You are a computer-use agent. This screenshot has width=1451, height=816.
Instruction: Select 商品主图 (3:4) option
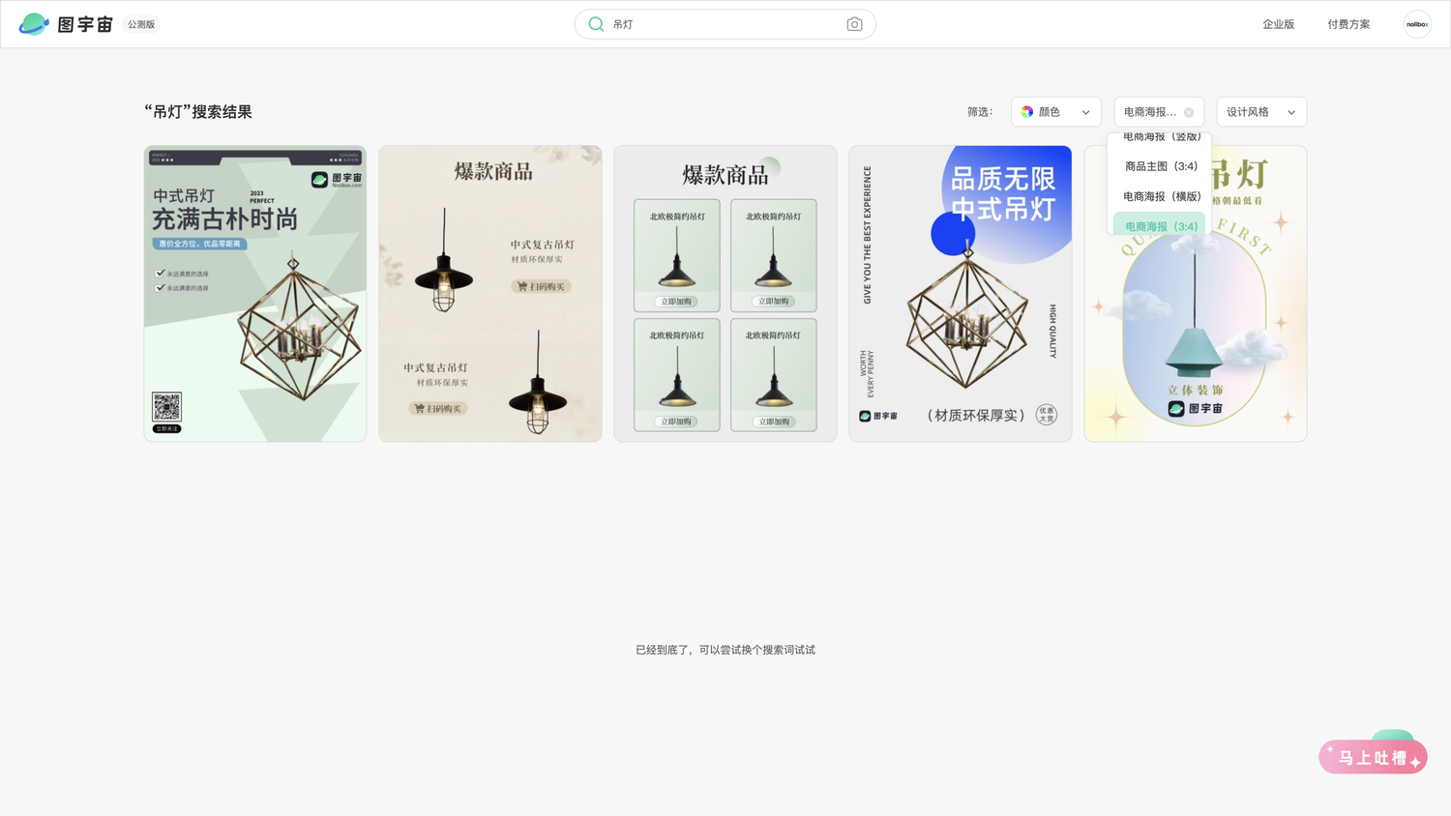coord(1161,166)
